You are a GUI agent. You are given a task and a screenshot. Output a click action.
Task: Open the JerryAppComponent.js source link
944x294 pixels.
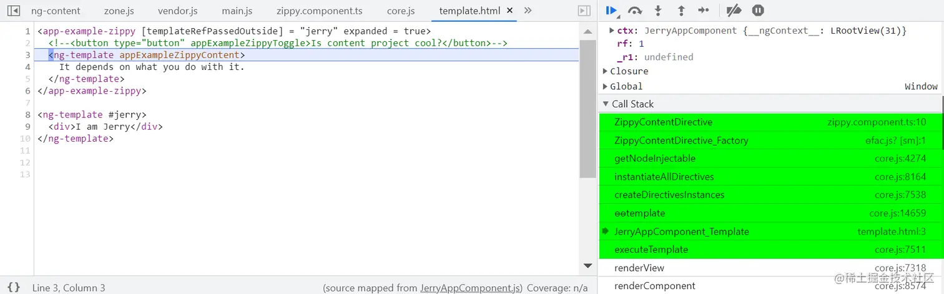(471, 288)
